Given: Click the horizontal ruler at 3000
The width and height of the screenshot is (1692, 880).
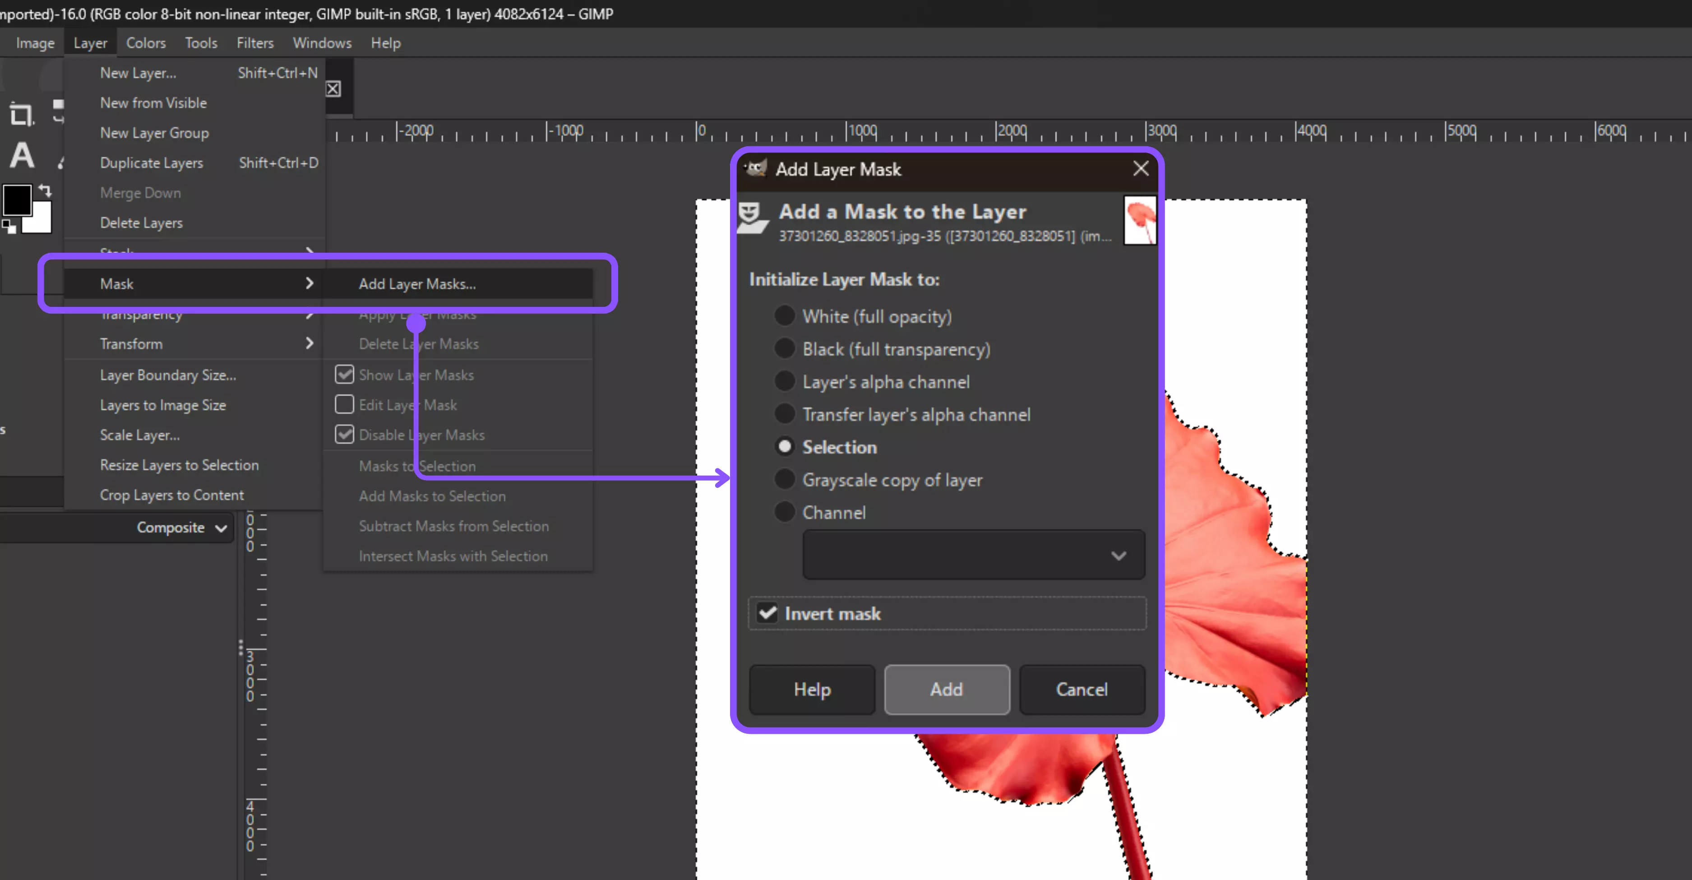Looking at the screenshot, I should pos(1161,131).
